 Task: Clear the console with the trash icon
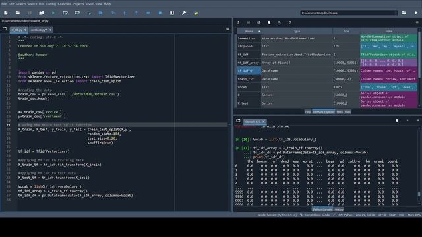coord(397,120)
